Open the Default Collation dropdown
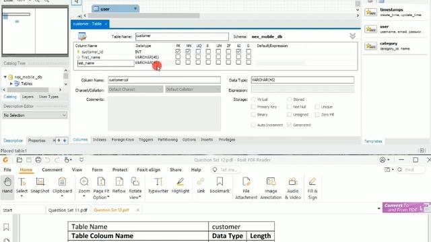Viewport: 431px width, 242px height. [x=193, y=89]
